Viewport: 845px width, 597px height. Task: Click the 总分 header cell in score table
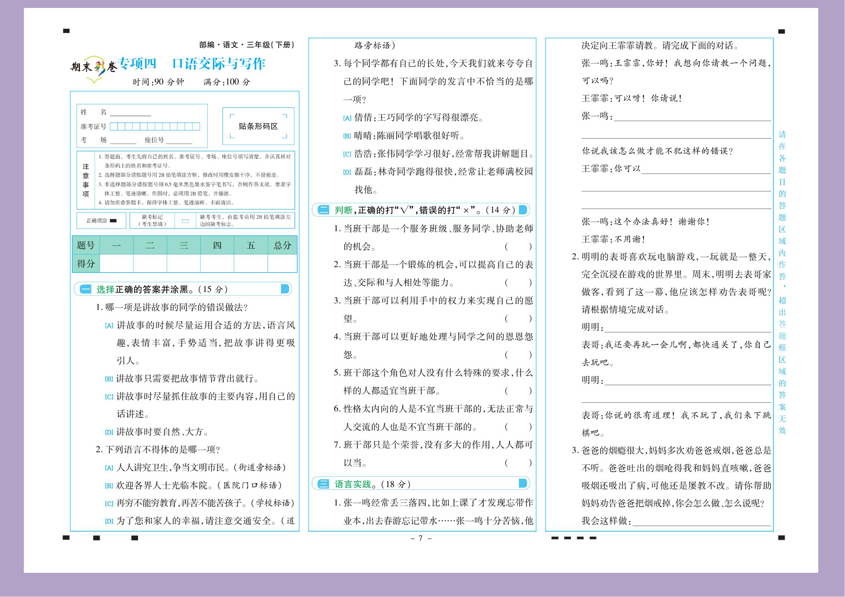point(282,245)
